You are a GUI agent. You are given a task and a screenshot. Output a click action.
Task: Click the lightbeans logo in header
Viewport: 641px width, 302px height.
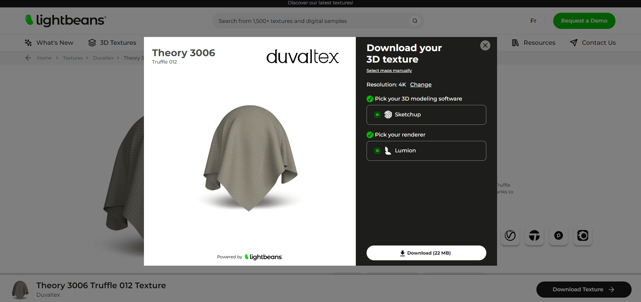(x=66, y=21)
